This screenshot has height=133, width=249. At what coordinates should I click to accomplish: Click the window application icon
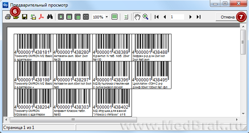pyautogui.click(x=5, y=5)
